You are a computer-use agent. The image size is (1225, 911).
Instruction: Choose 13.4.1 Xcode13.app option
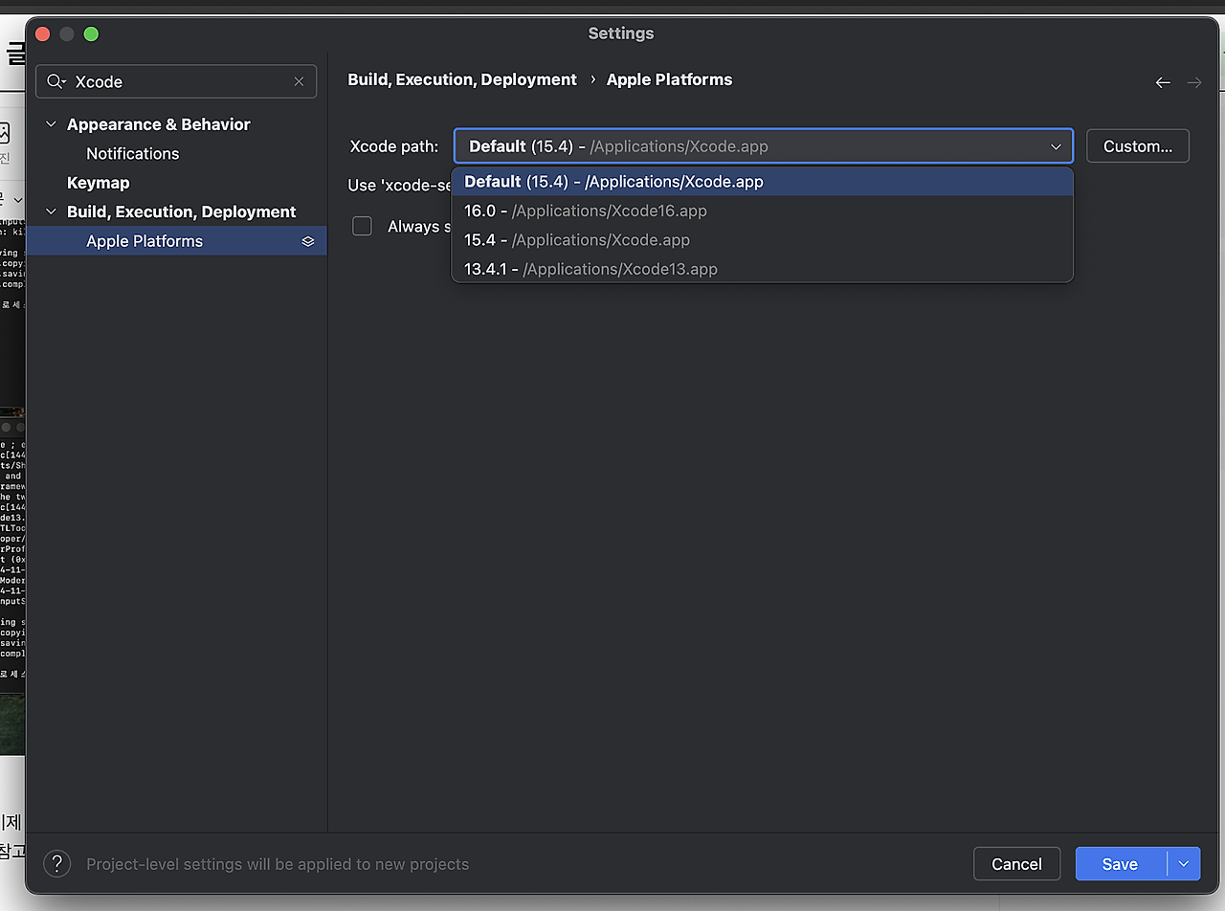coord(763,269)
